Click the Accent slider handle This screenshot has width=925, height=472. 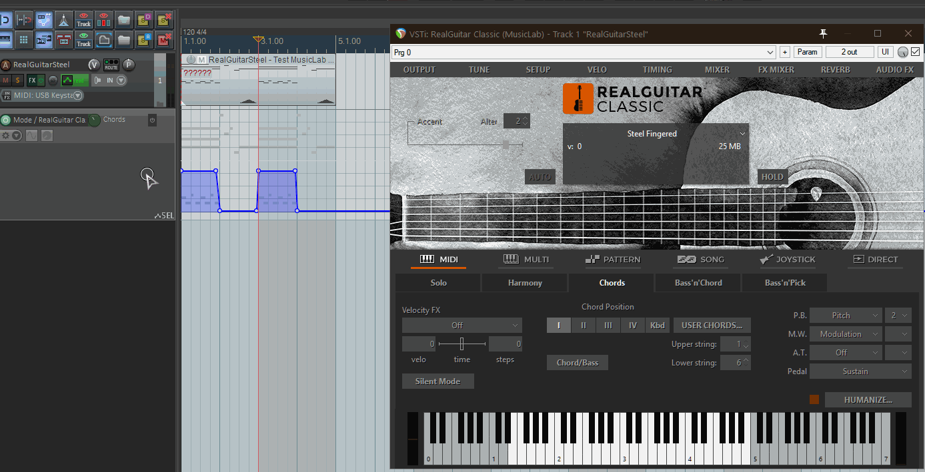coord(506,144)
